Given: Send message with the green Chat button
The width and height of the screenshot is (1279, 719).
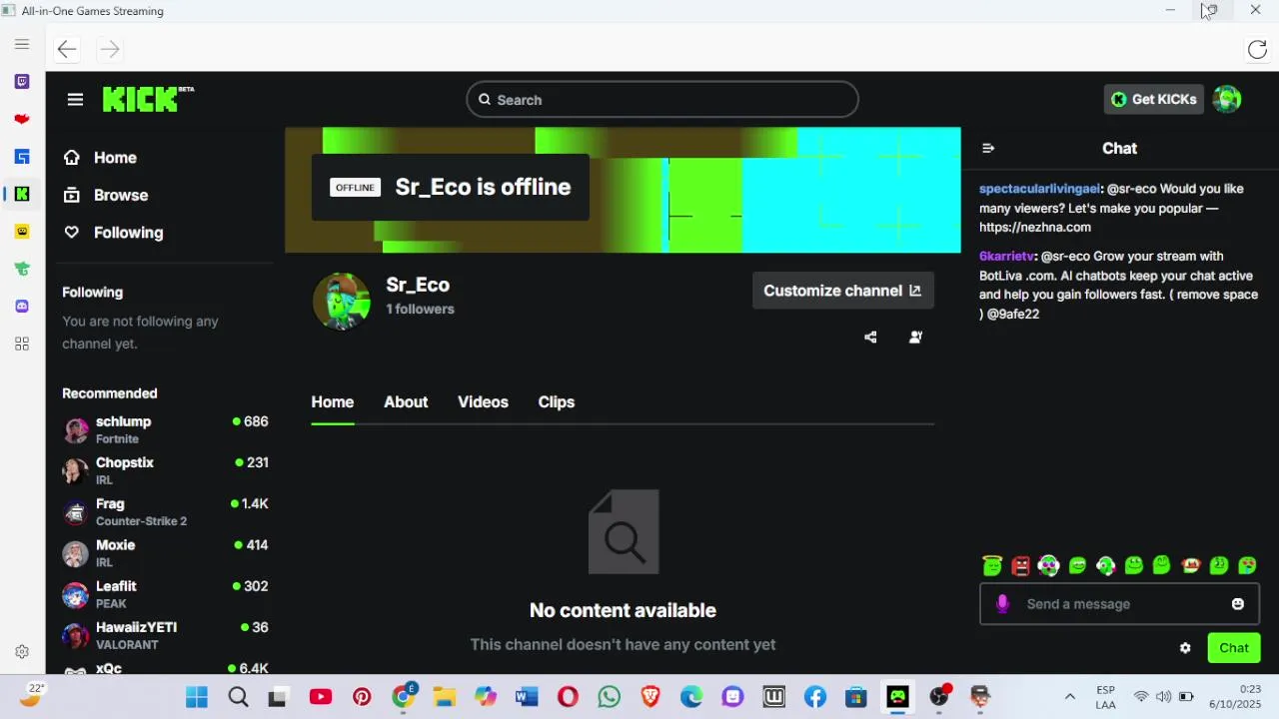Looking at the screenshot, I should coord(1234,648).
